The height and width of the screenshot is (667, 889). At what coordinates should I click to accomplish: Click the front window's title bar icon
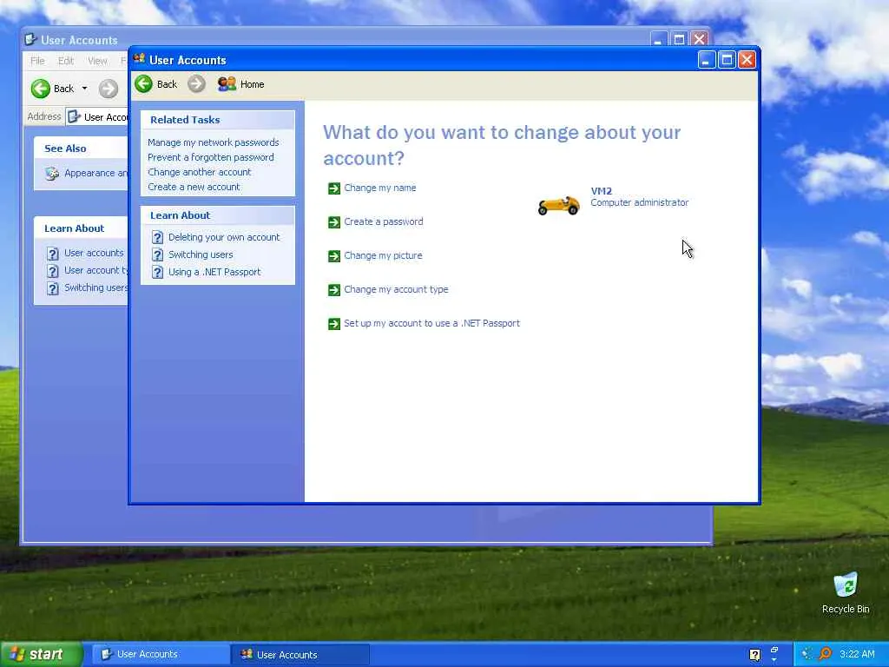pos(140,59)
